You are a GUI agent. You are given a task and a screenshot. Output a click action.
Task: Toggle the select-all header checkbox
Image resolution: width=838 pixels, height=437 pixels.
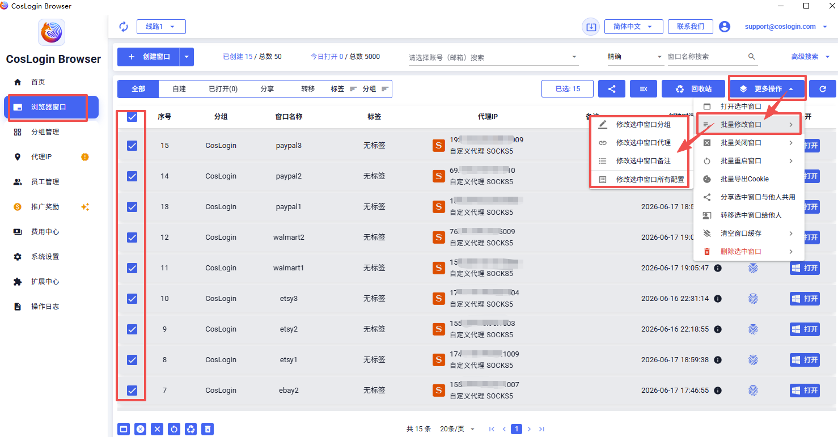click(132, 117)
